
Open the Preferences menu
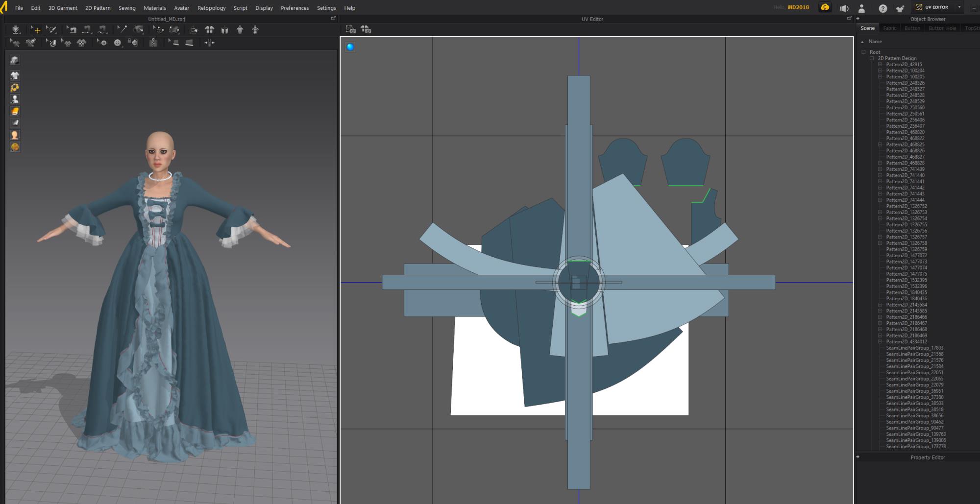pyautogui.click(x=294, y=8)
